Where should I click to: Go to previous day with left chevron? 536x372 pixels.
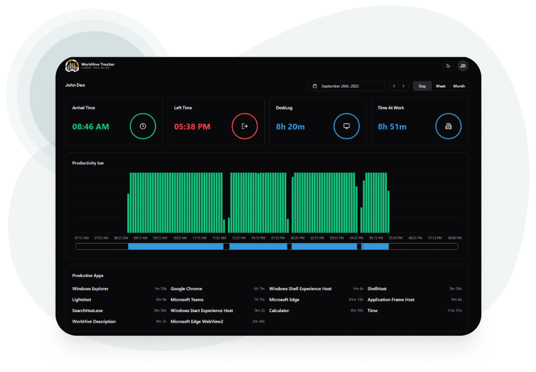(x=394, y=86)
